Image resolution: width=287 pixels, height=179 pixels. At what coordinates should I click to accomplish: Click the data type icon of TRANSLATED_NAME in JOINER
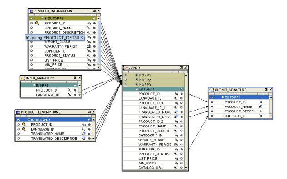click(x=176, y=112)
